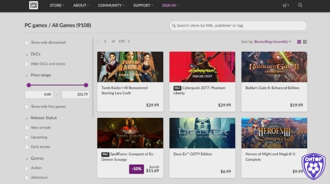This screenshot has height=184, width=330.
Task: Go to previous results page arrow
Action: pos(98,41)
